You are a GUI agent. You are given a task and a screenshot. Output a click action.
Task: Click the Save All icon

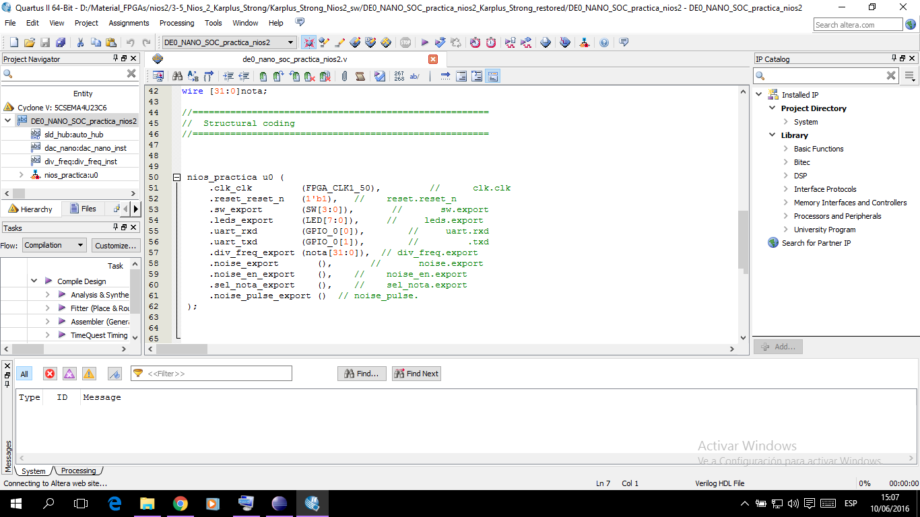[x=61, y=42]
